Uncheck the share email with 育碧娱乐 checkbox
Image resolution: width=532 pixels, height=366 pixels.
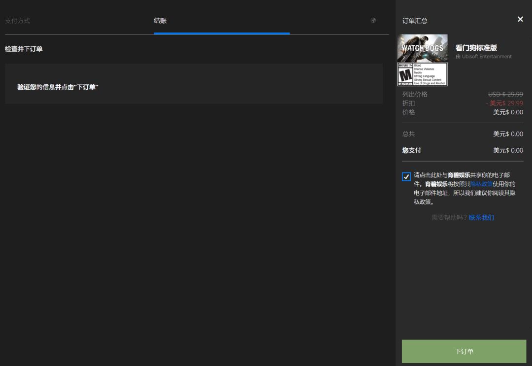coord(406,176)
